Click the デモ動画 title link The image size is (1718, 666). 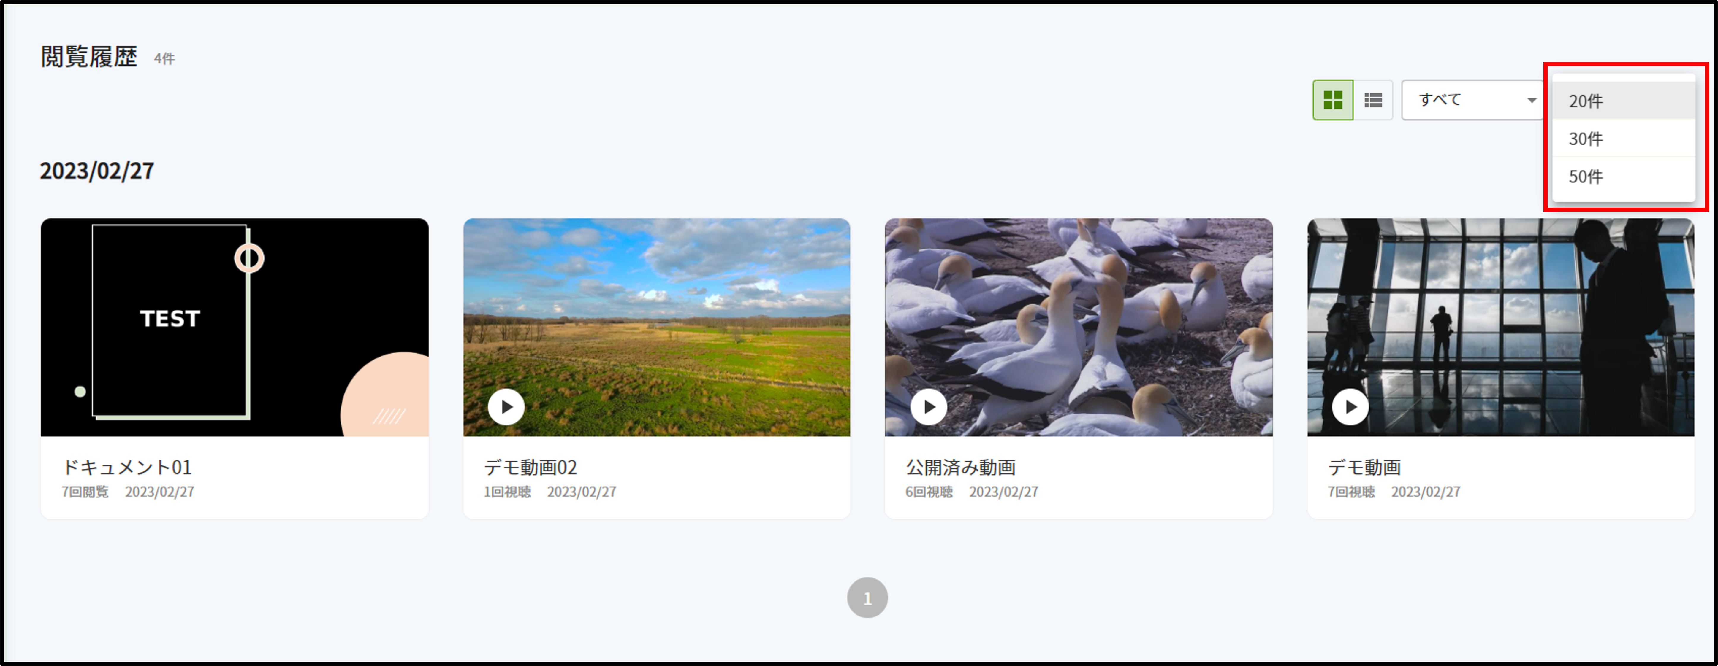pos(1364,467)
